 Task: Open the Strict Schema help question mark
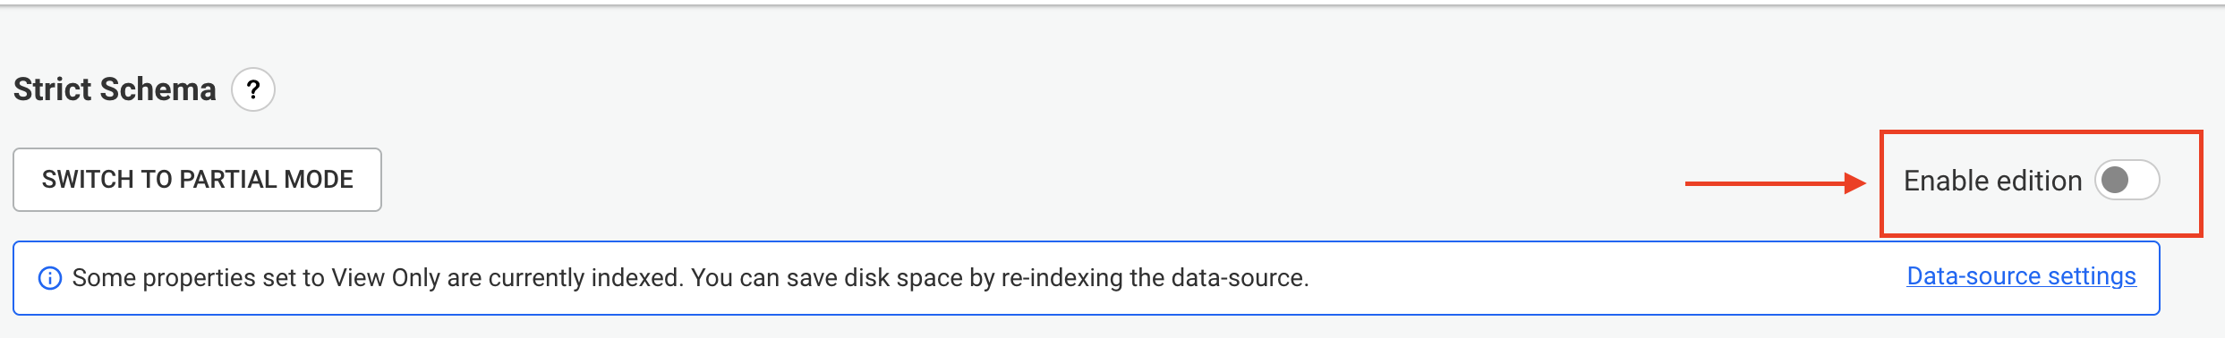(253, 89)
